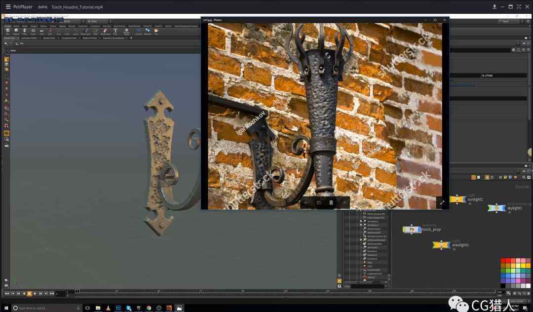
Task: Select the Tube shelf tool
Action: click(x=25, y=31)
